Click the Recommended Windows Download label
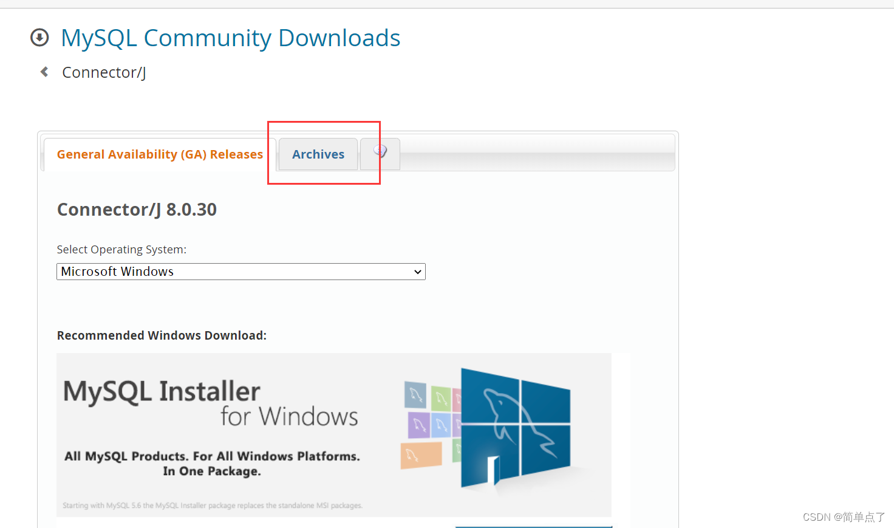894x528 pixels. [x=162, y=335]
